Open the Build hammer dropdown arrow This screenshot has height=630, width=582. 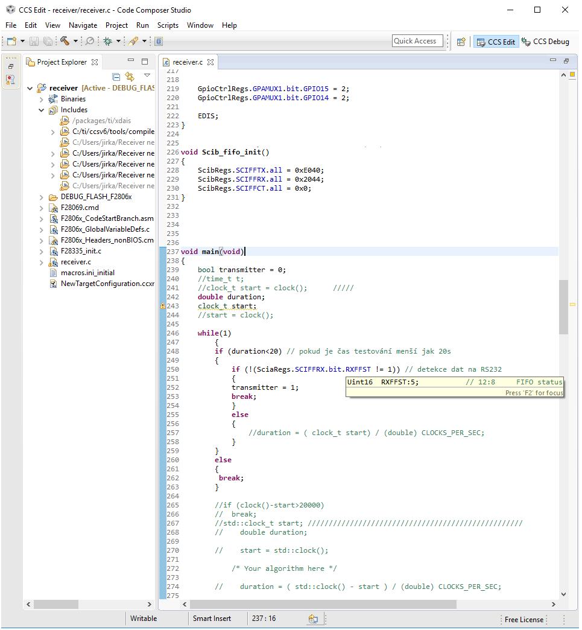tap(75, 41)
